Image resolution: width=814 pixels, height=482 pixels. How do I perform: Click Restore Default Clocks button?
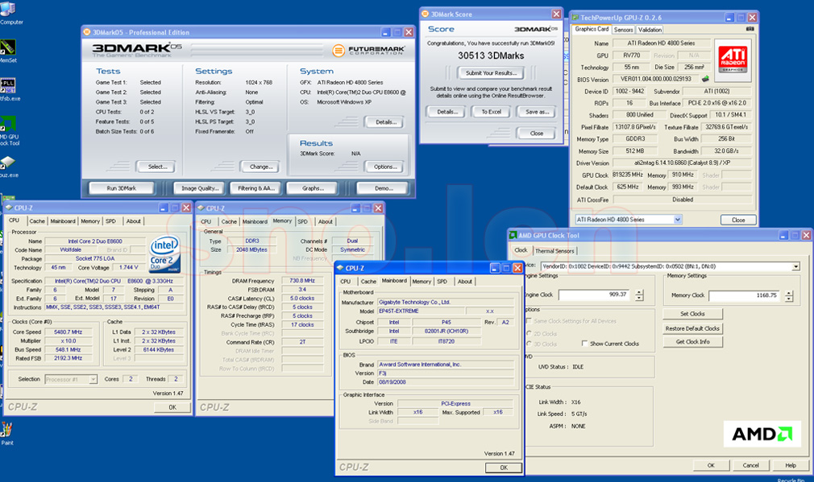[x=692, y=328]
